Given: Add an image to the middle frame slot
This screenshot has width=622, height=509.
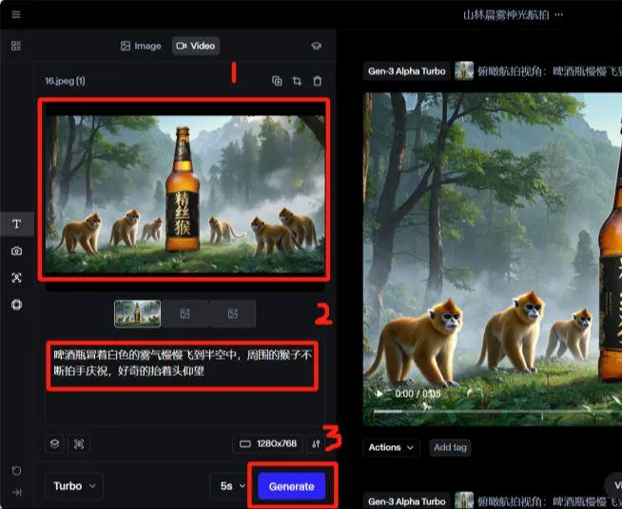Looking at the screenshot, I should pyautogui.click(x=185, y=314).
